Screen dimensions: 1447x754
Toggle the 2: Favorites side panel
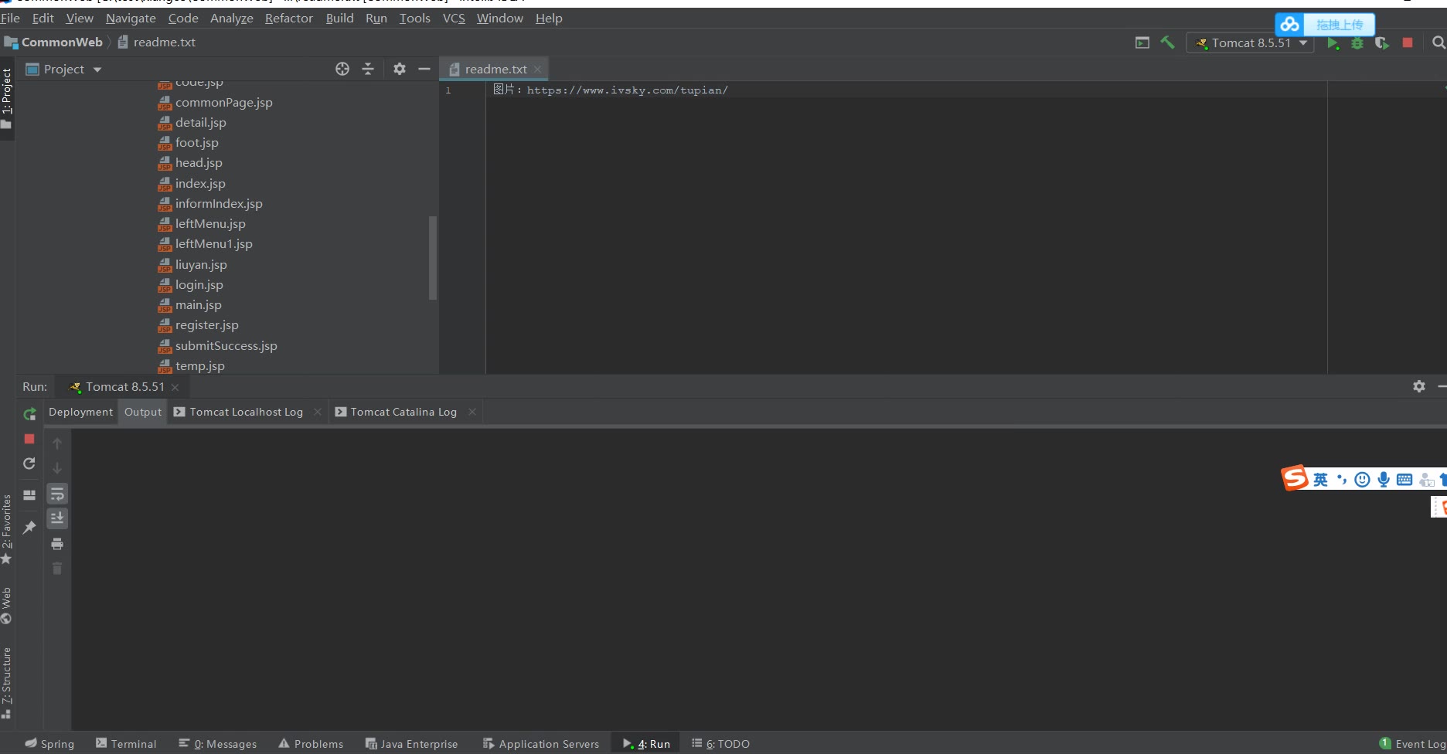tap(7, 528)
